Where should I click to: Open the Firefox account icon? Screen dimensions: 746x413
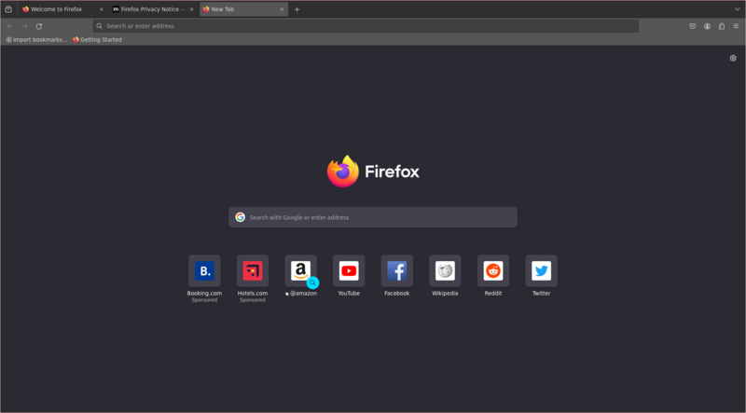(708, 26)
